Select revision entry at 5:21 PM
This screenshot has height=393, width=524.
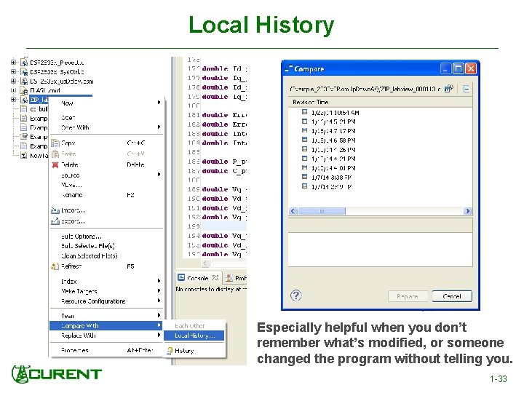pyautogui.click(x=333, y=122)
